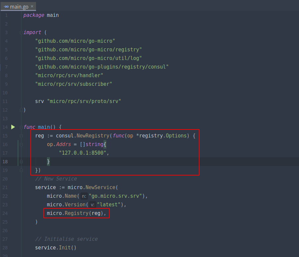Click the Addrs field on line 16

[63, 144]
